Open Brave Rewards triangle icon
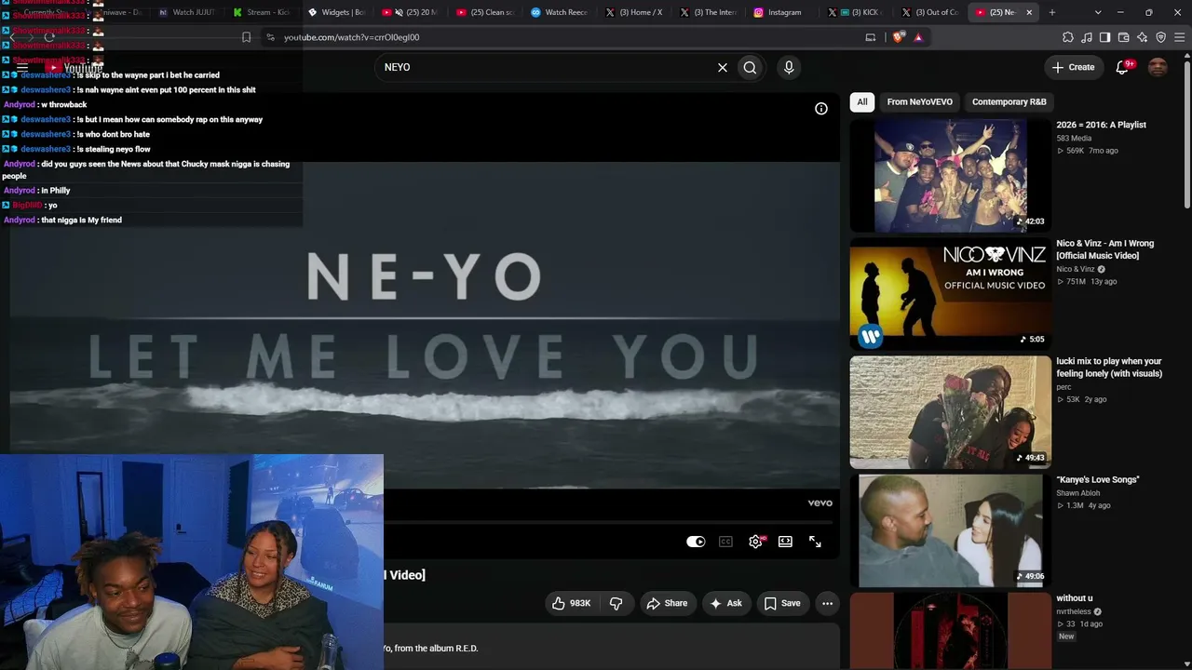The width and height of the screenshot is (1192, 670). (918, 37)
